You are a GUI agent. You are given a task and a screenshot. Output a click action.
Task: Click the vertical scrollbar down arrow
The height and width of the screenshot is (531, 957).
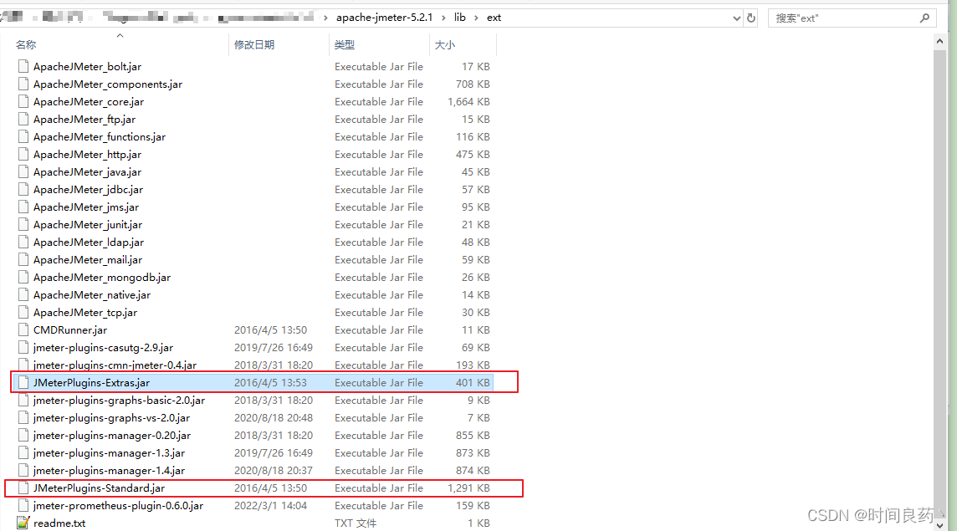coord(940,525)
